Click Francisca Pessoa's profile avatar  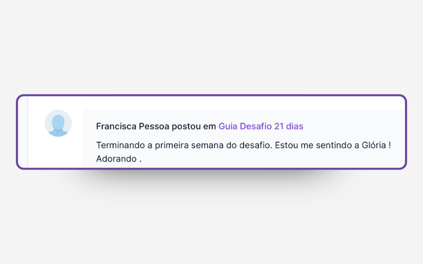point(58,124)
